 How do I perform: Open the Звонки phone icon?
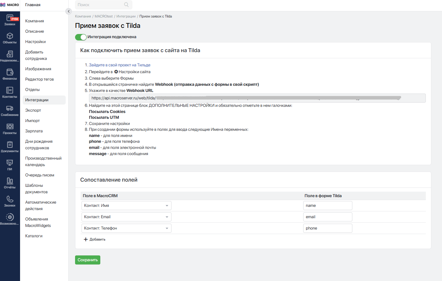click(x=10, y=199)
